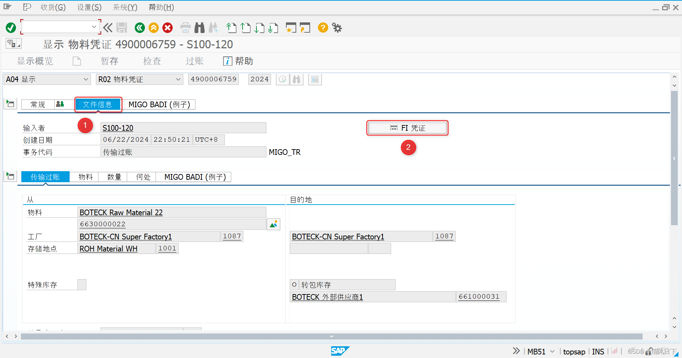Switch to the 传输过账 item tab

coord(45,177)
